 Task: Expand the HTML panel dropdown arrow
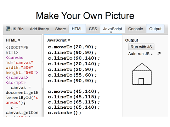(x=19, y=40)
